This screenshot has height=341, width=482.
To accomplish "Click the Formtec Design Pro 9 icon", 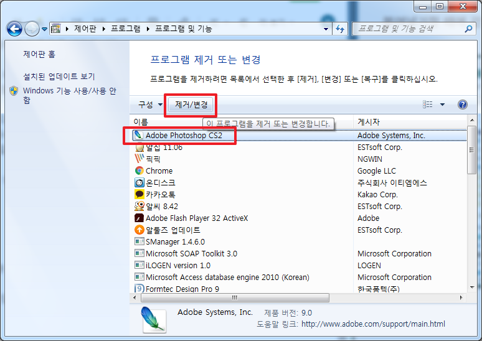I will 139,288.
